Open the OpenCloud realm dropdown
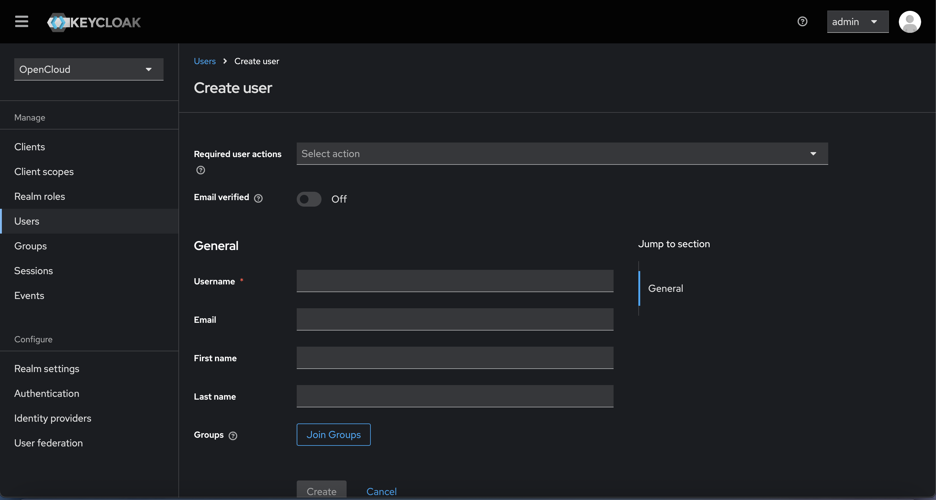Image resolution: width=936 pixels, height=500 pixels. (x=88, y=69)
